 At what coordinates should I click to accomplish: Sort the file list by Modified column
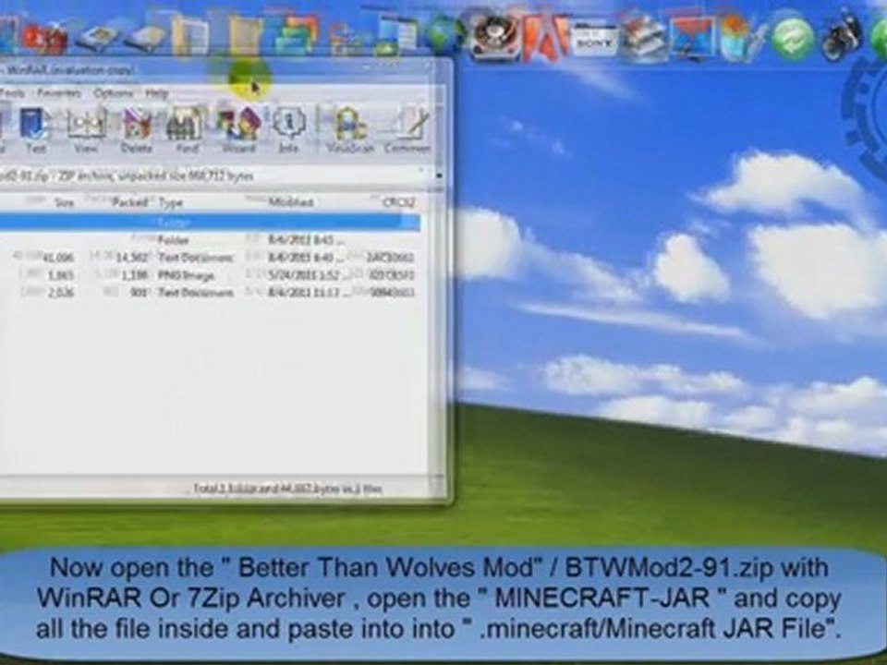click(x=290, y=202)
